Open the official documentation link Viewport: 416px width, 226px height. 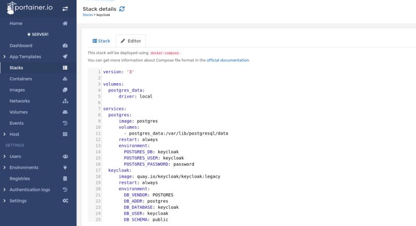click(x=228, y=60)
